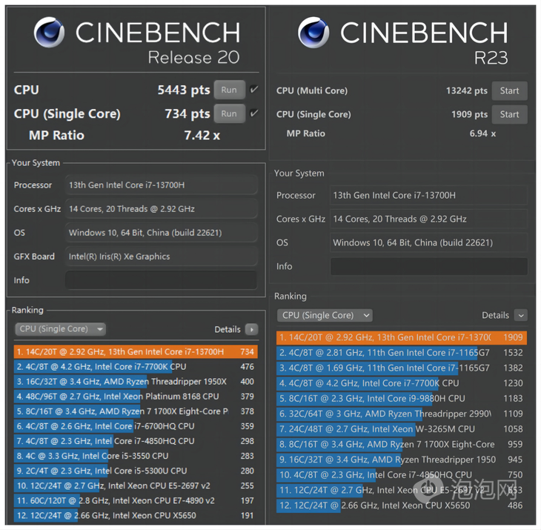
Task: Select R20 ranking row i7-6700HQ 359
Action: pos(136,426)
